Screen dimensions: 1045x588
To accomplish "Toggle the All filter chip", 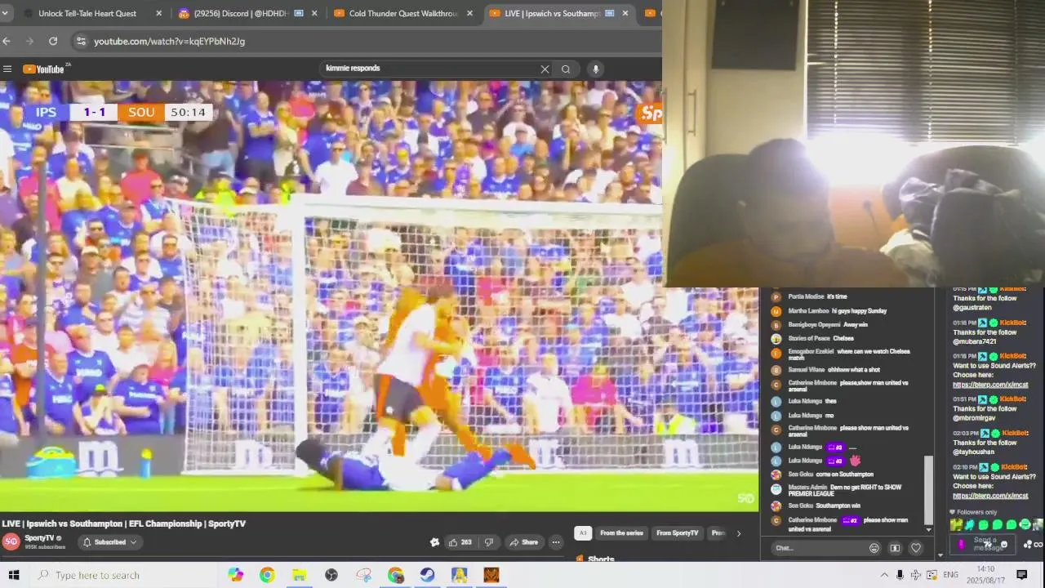I will (582, 533).
